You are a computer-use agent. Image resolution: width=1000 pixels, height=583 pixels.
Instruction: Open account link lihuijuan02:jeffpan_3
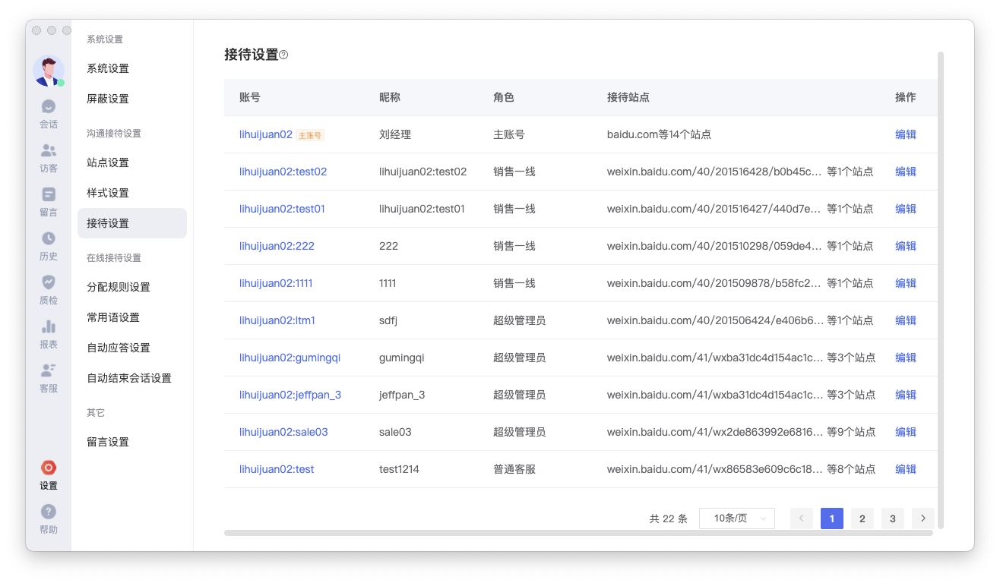pos(290,395)
